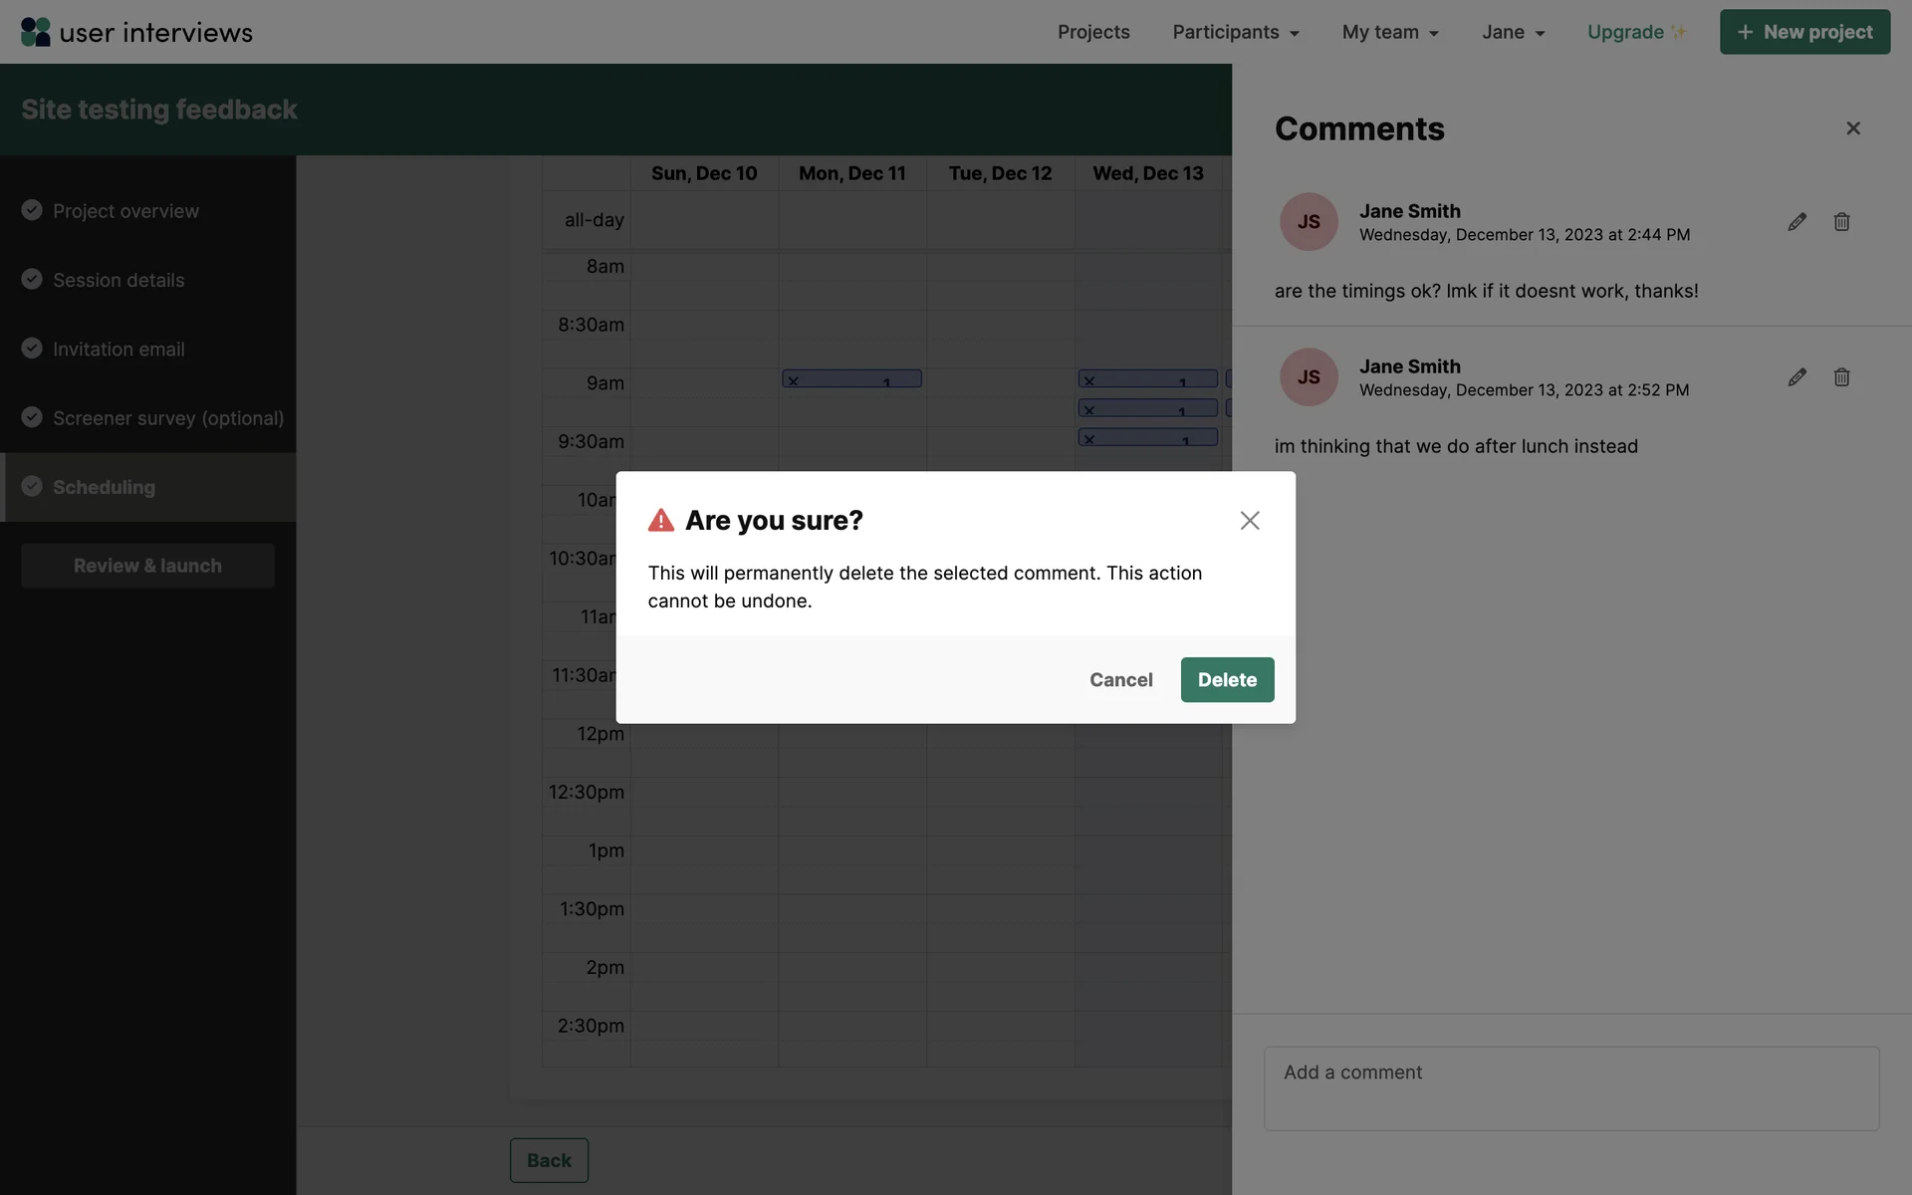Select Screener survey (optional) step
This screenshot has height=1195, width=1912.
pos(167,418)
